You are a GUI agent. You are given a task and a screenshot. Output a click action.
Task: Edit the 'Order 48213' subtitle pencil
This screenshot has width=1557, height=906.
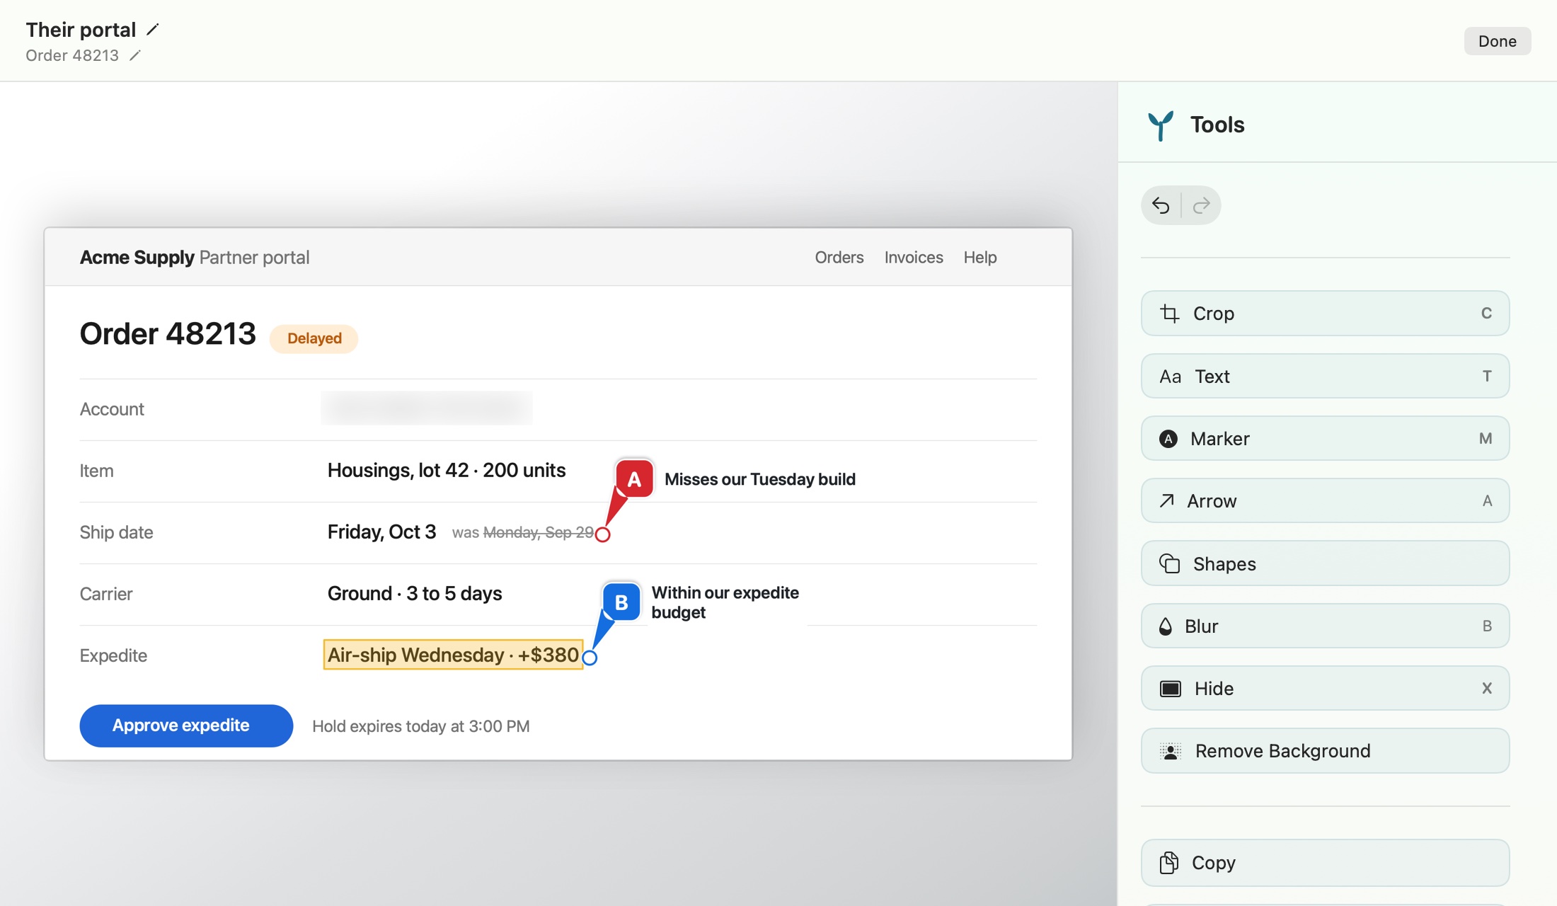[x=135, y=55]
